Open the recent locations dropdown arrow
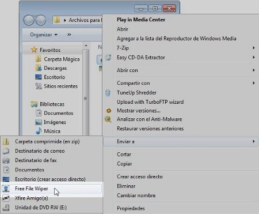 49,20
